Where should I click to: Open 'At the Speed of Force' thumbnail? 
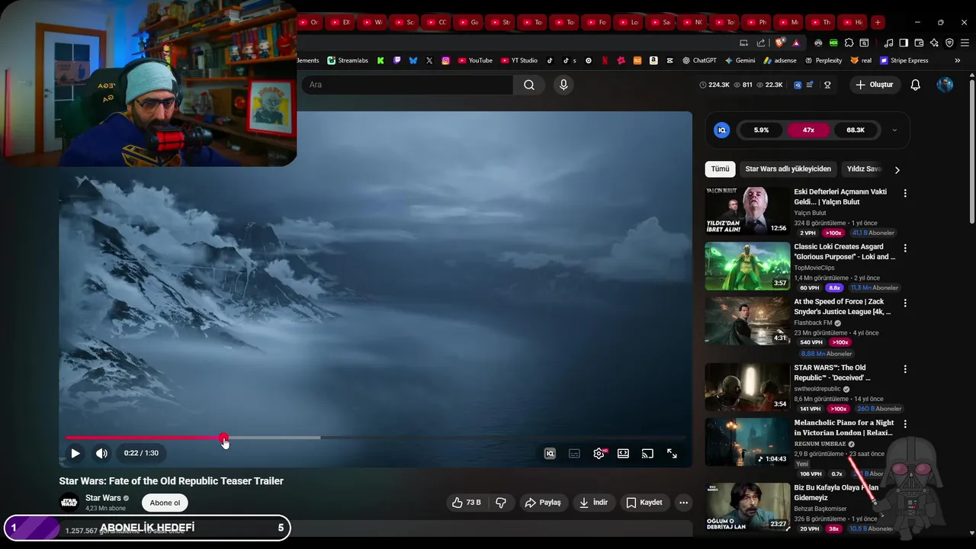tap(747, 321)
